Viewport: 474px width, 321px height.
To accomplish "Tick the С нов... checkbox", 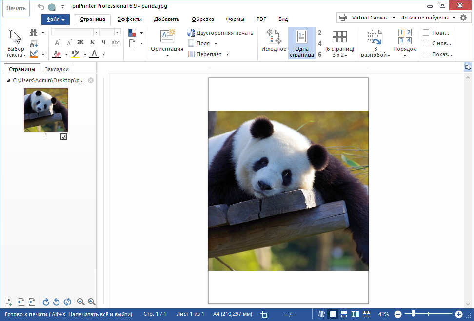I will point(426,43).
